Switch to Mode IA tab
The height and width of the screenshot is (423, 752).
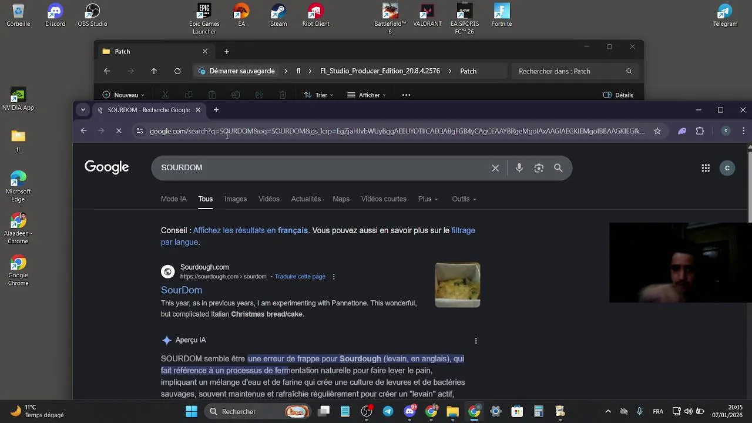(x=173, y=199)
